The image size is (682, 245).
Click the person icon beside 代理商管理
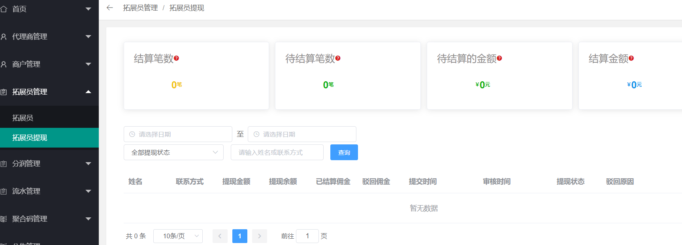coord(4,36)
